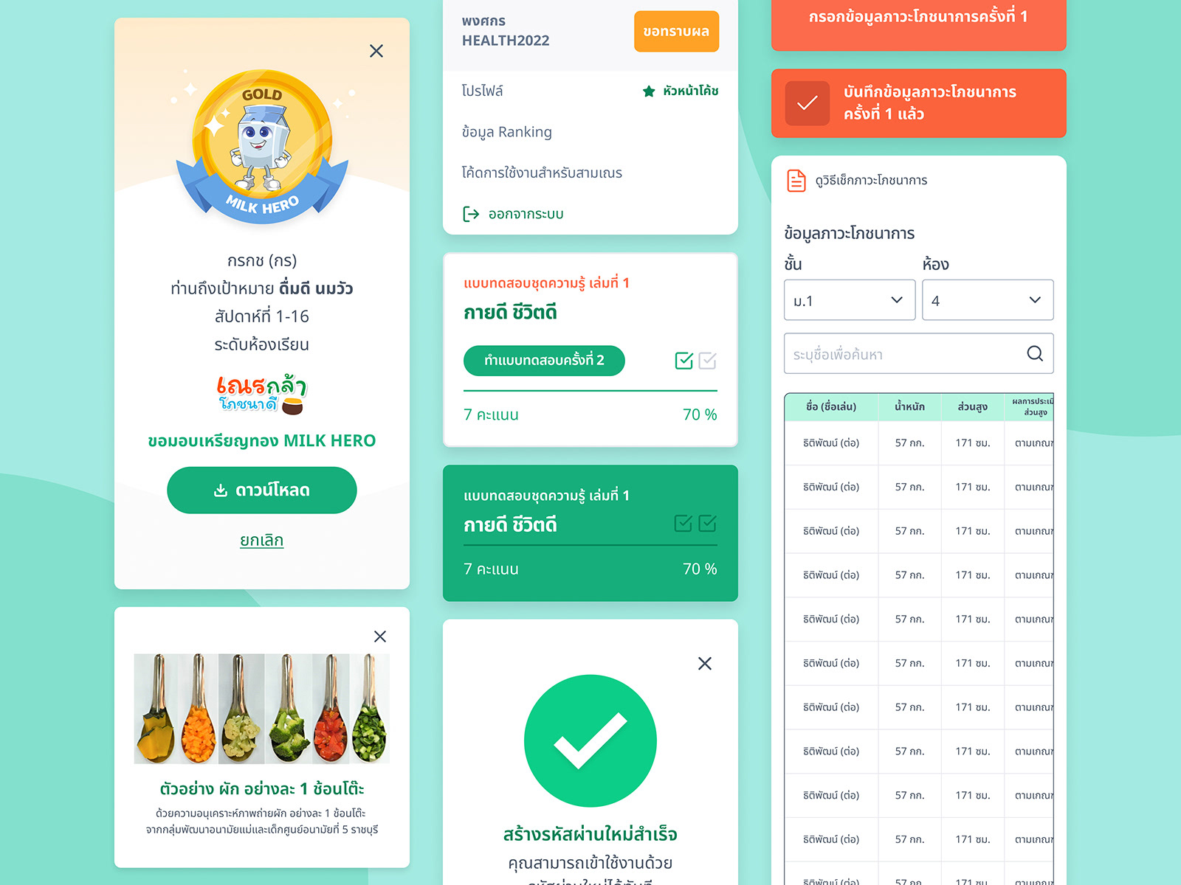The height and width of the screenshot is (885, 1181).
Task: Close the Milk Hero gold medal popup
Action: 376,51
